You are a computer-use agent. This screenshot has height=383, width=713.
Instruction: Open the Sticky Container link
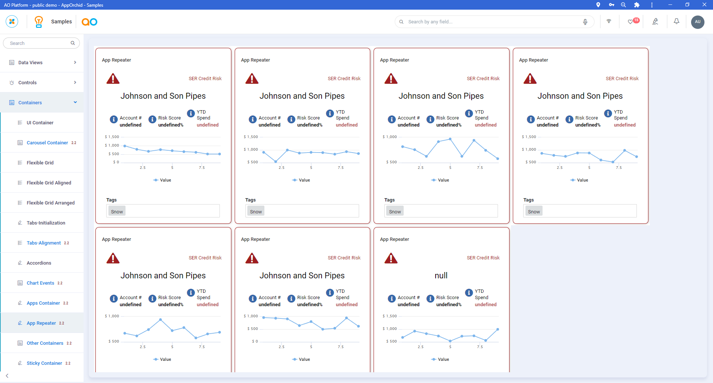click(x=44, y=363)
